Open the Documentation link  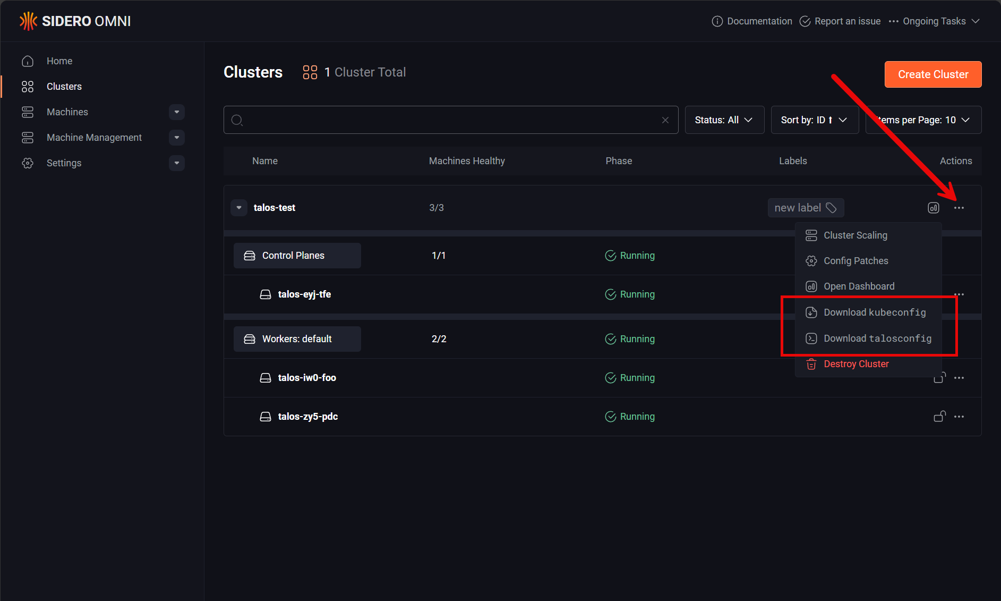pyautogui.click(x=758, y=21)
